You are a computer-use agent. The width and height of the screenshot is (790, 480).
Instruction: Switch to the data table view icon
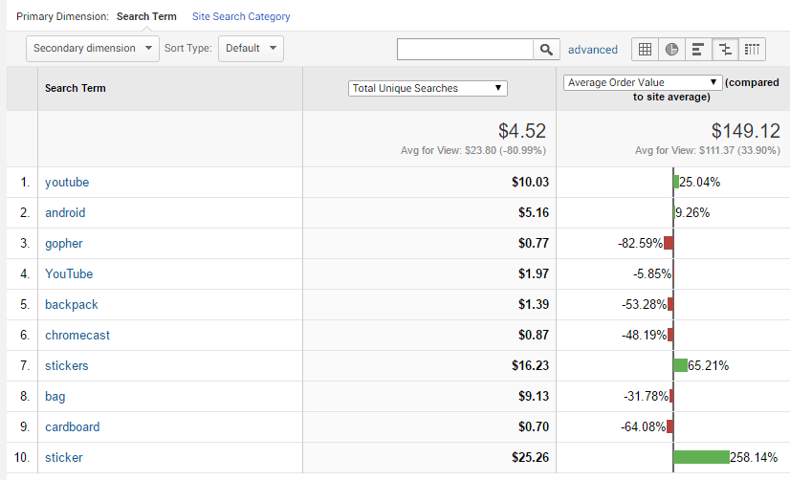tap(645, 50)
